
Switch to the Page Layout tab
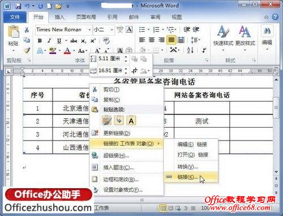tap(86, 17)
